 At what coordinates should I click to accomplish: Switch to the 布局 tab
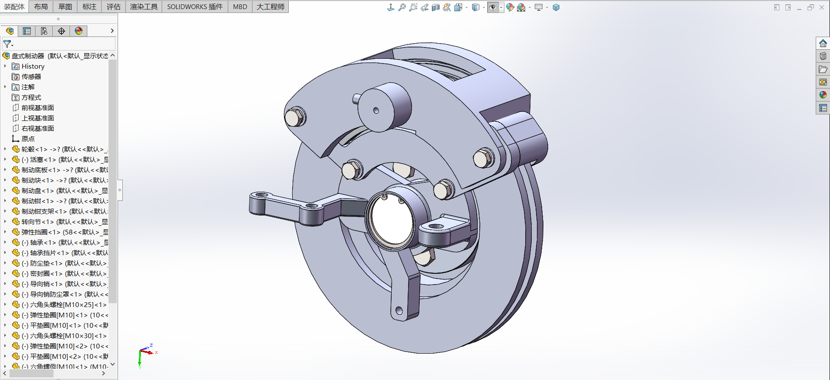41,6
